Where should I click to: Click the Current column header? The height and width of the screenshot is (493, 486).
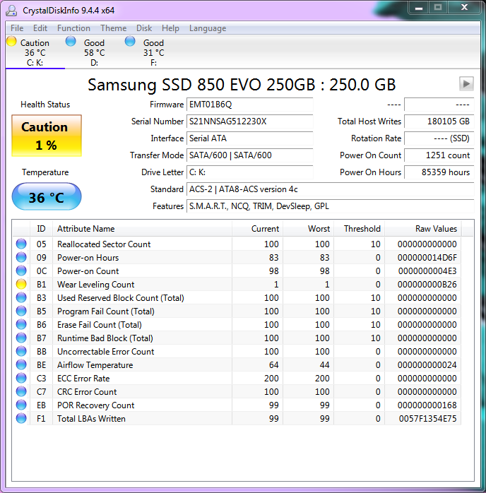257,229
